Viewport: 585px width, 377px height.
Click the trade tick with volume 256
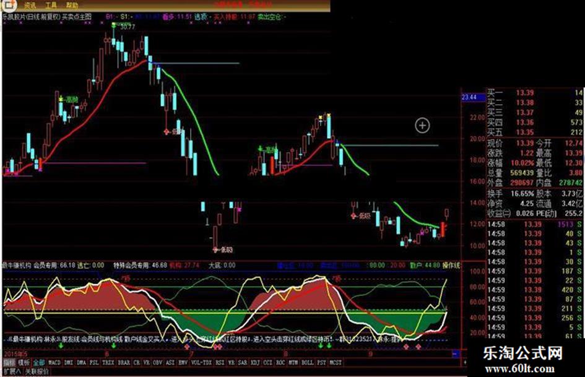pos(535,318)
